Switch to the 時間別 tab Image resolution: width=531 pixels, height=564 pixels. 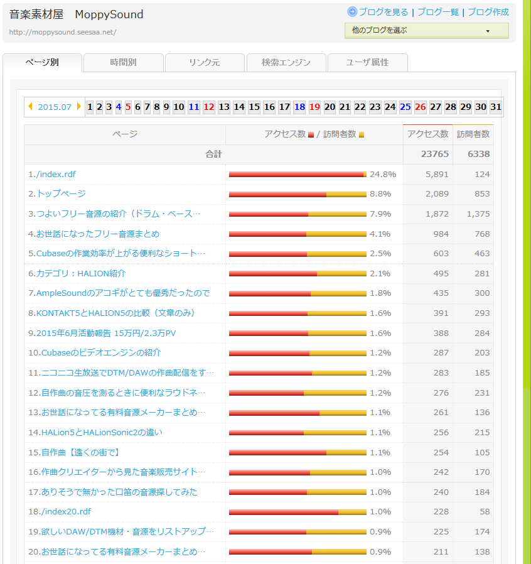[123, 62]
